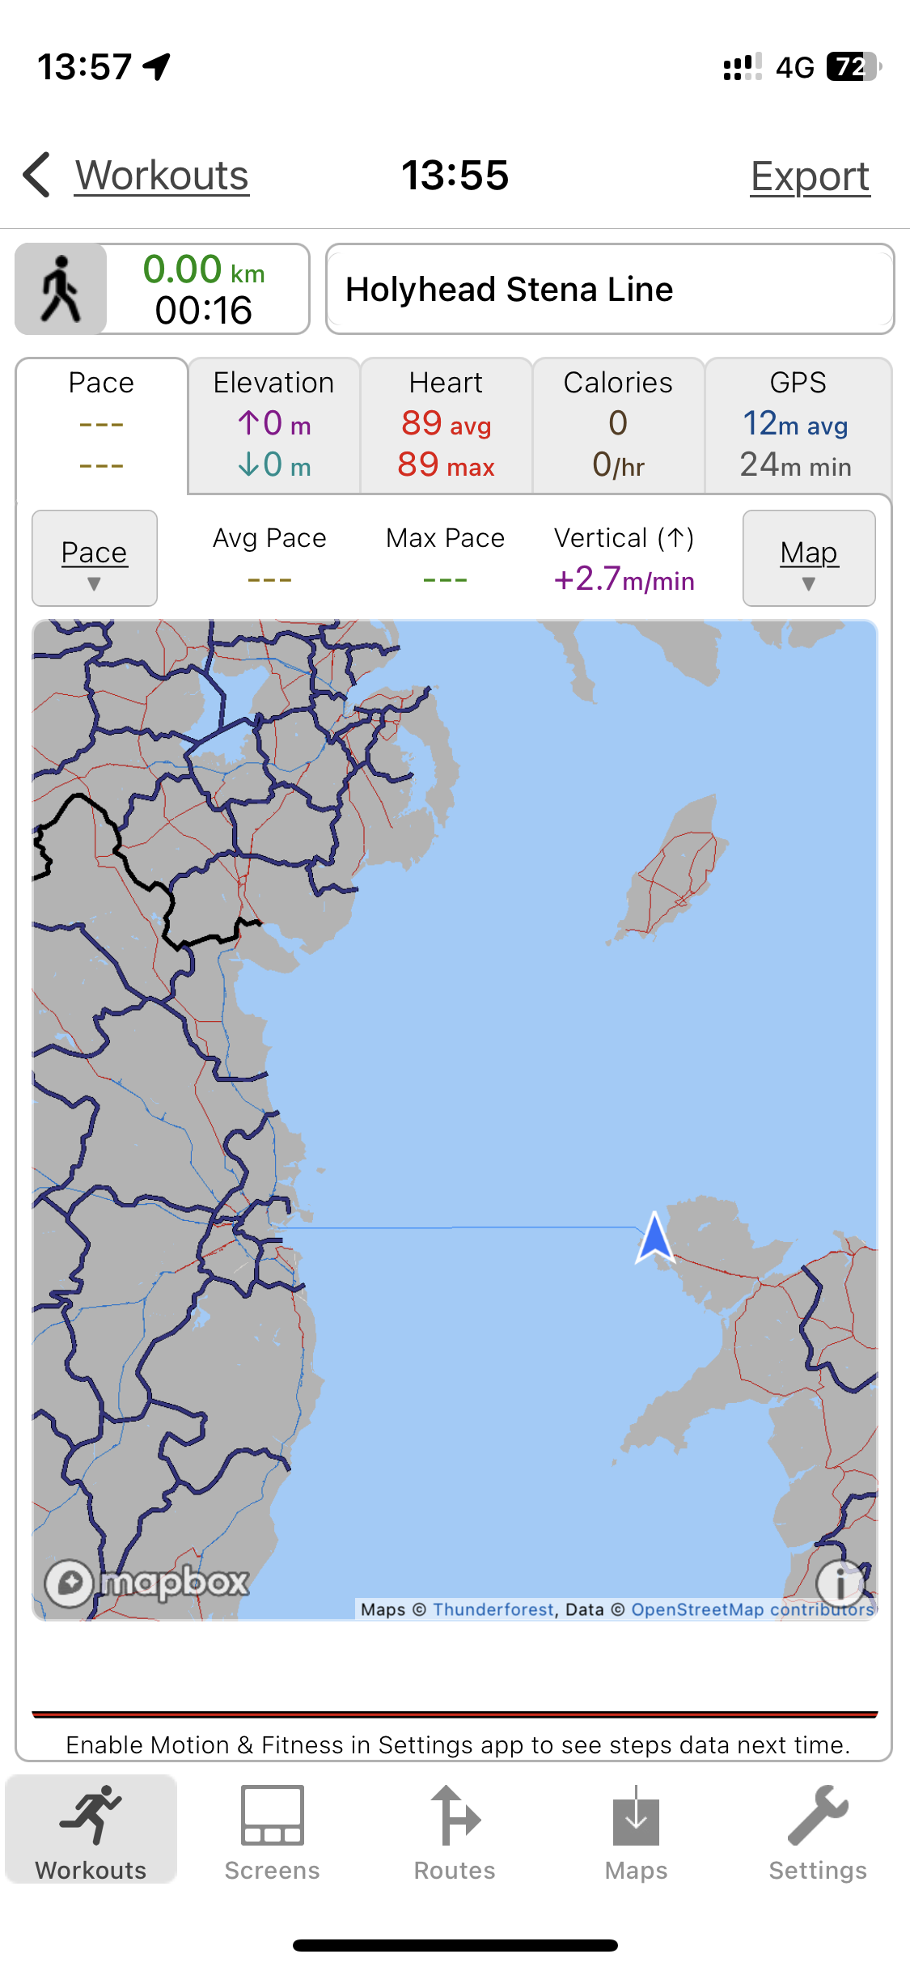Select the Calories tab

point(618,425)
